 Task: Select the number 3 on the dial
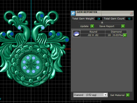click(x=47, y=65)
